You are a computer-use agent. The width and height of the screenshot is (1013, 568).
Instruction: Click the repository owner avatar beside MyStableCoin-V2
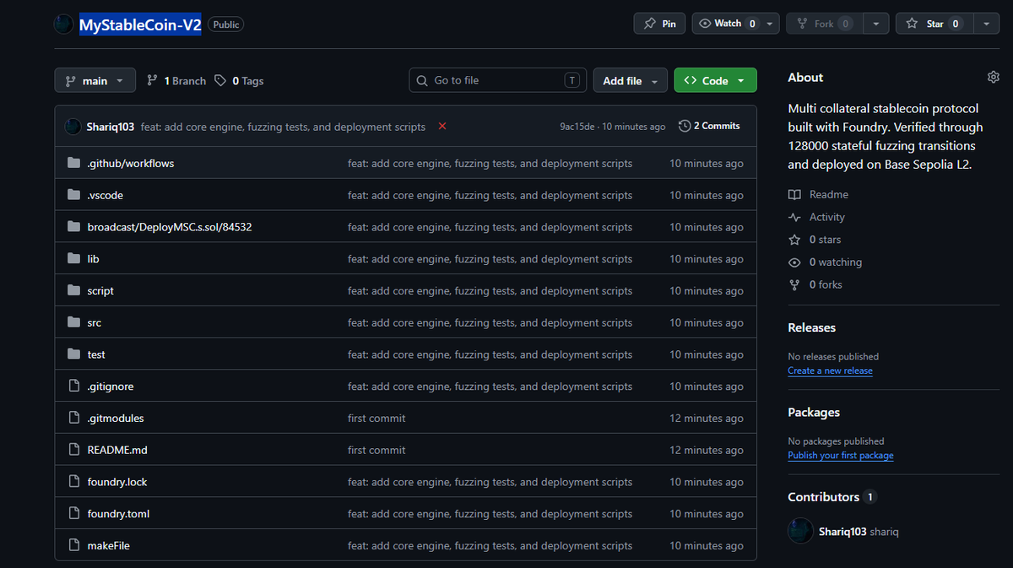[63, 24]
